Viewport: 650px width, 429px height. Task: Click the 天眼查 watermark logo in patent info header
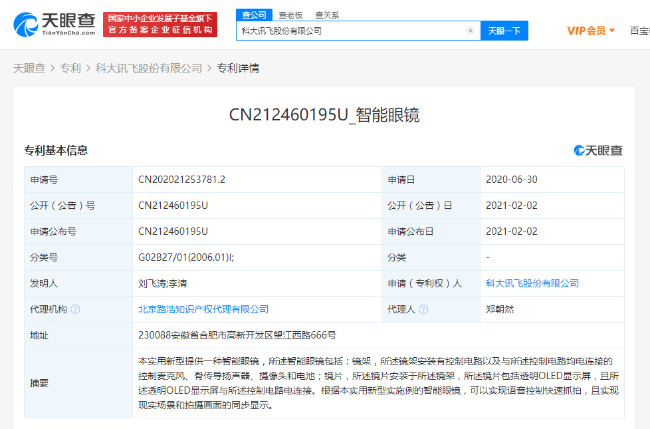tap(598, 151)
